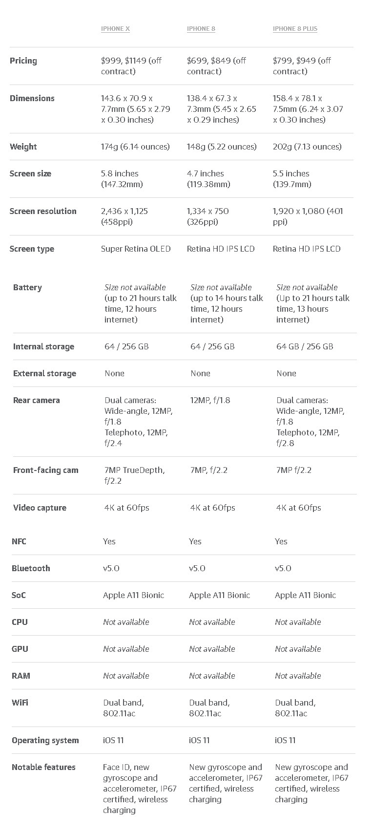Click the Screen resolution row label
This screenshot has width=374, height=835.
43,211
